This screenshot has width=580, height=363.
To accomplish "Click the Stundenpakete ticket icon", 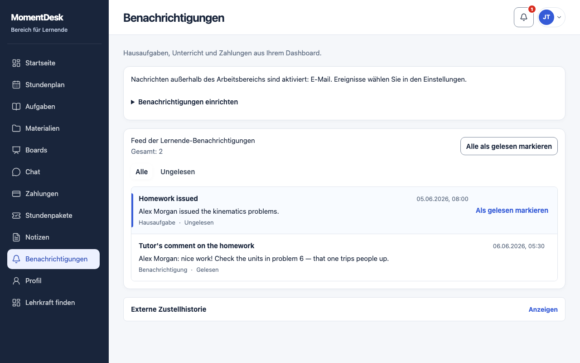I will tap(16, 216).
